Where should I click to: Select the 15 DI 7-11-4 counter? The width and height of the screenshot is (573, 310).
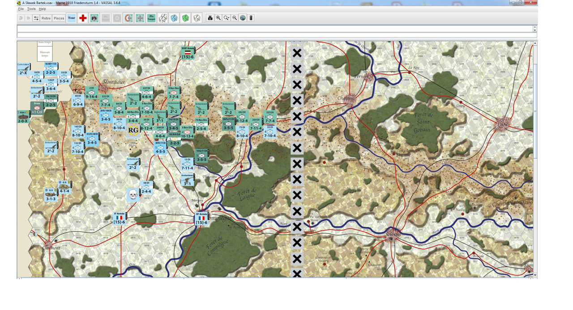pos(188,164)
